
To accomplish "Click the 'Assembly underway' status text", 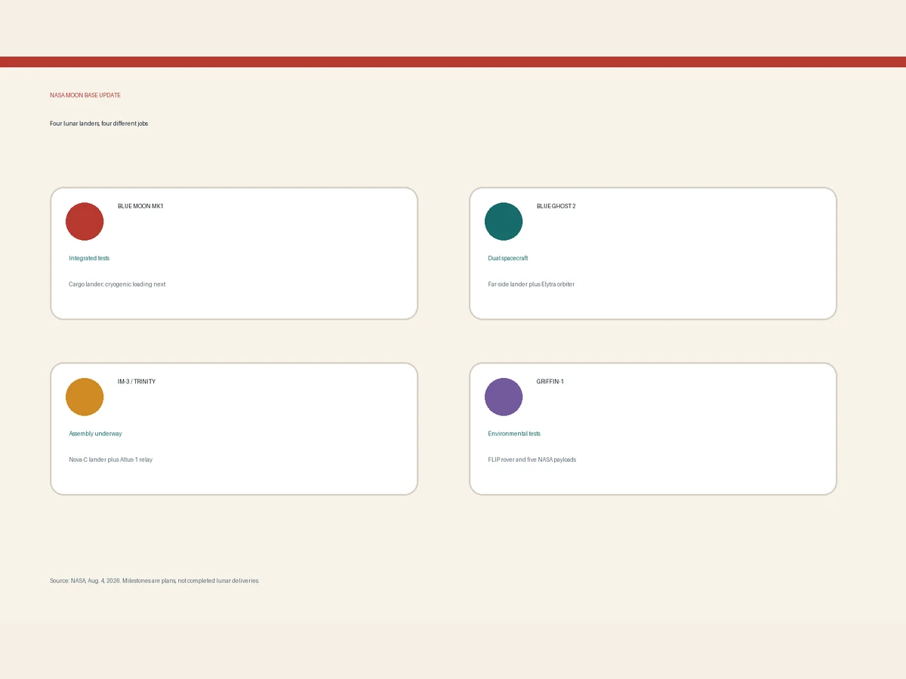I will point(95,434).
